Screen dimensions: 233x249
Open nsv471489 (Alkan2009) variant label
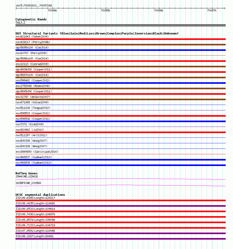click(x=32, y=102)
